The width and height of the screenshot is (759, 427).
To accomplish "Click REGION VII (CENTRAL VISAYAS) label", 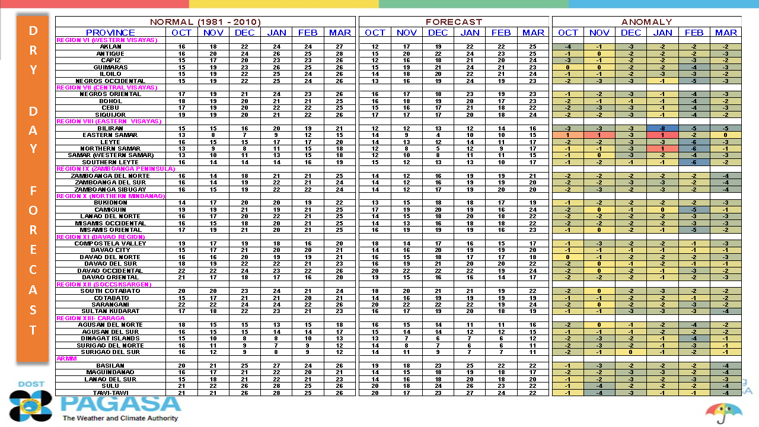I will coord(107,87).
